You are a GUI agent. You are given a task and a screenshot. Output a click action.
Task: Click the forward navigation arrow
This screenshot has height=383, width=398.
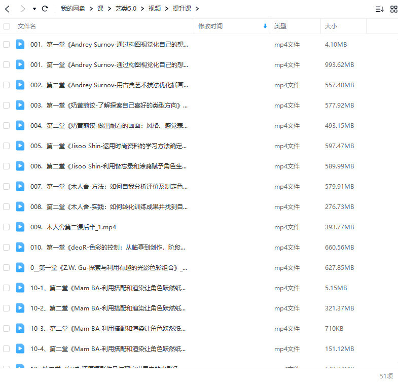(22, 9)
